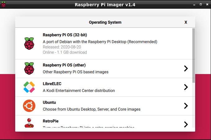Click the raspberry app icon in title bar
Viewport: 211px width, 140px height.
(x=3, y=4)
